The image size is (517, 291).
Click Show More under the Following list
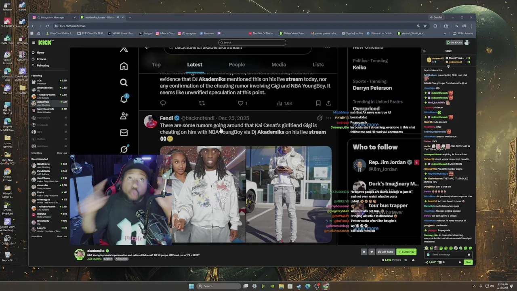tap(36, 153)
